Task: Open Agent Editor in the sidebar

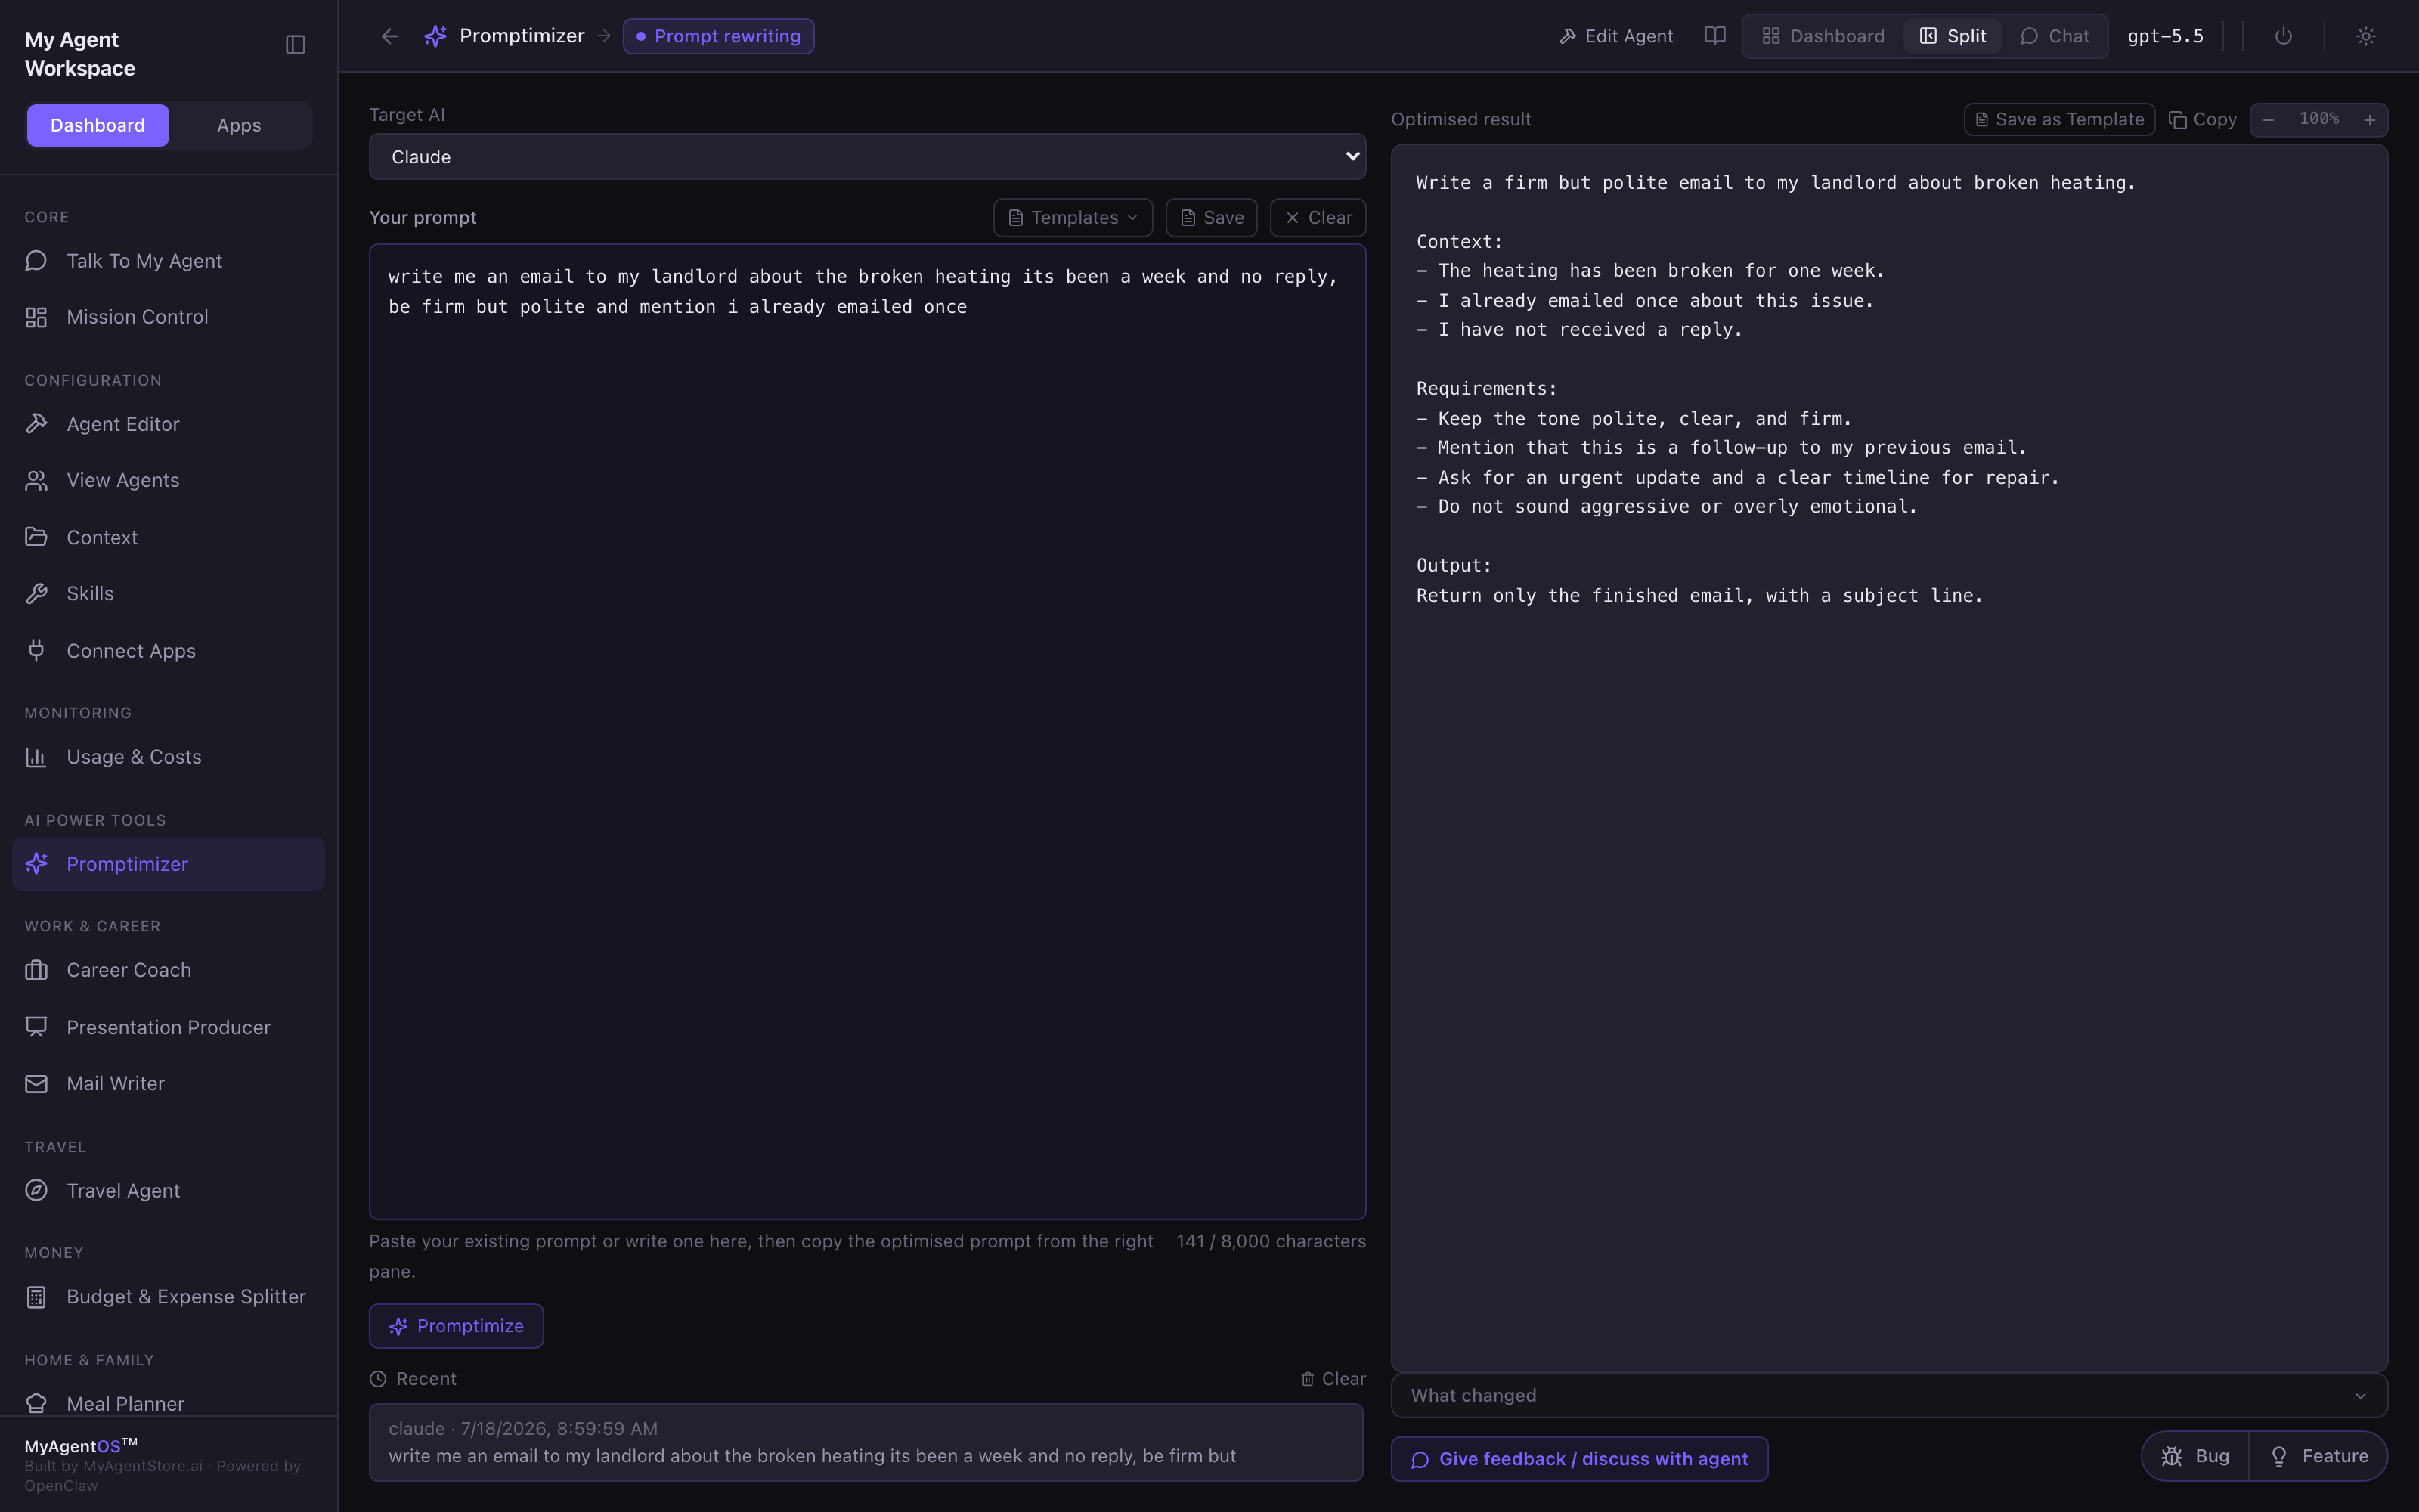Action: point(168,424)
